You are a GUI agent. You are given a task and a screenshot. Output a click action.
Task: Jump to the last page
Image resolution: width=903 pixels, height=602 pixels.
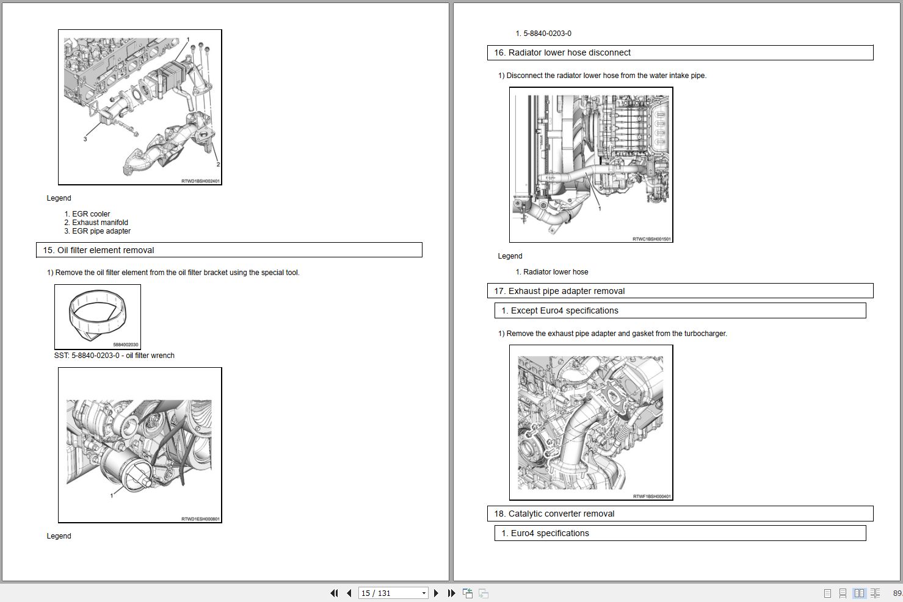(451, 593)
